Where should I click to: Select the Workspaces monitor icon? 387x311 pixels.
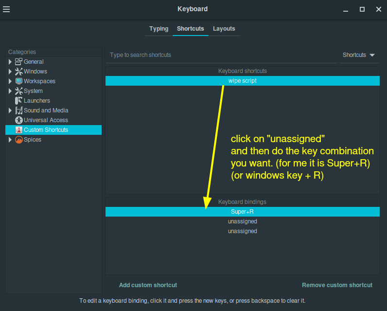point(18,81)
